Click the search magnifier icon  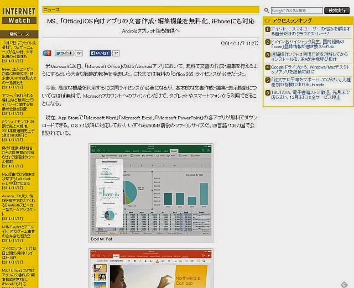(267, 11)
